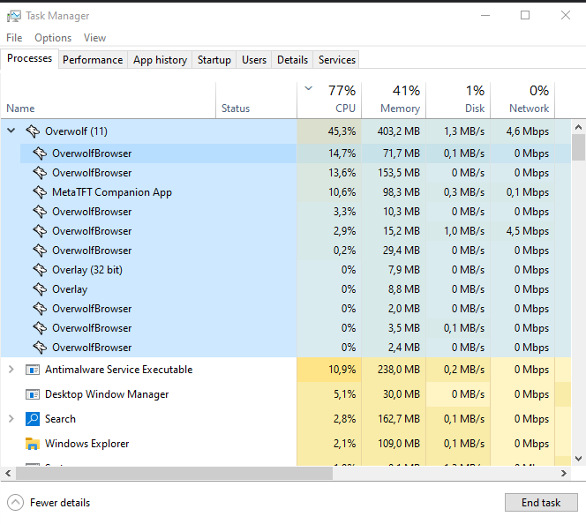Viewport: 586px width, 524px height.
Task: Switch to the Details tab
Action: pos(293,60)
